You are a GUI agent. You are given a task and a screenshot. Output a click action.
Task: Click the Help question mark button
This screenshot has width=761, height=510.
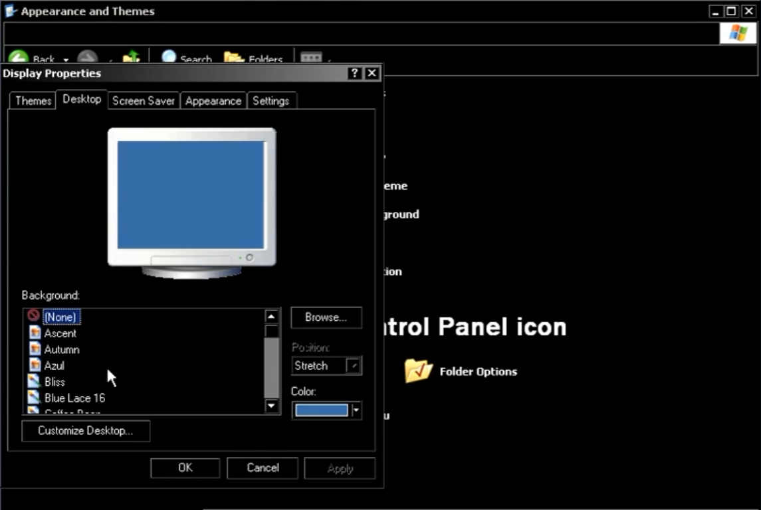click(x=355, y=73)
